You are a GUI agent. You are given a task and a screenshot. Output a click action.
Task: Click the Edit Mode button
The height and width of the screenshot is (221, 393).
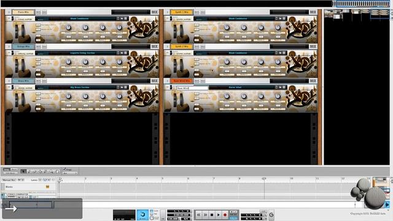point(10,173)
